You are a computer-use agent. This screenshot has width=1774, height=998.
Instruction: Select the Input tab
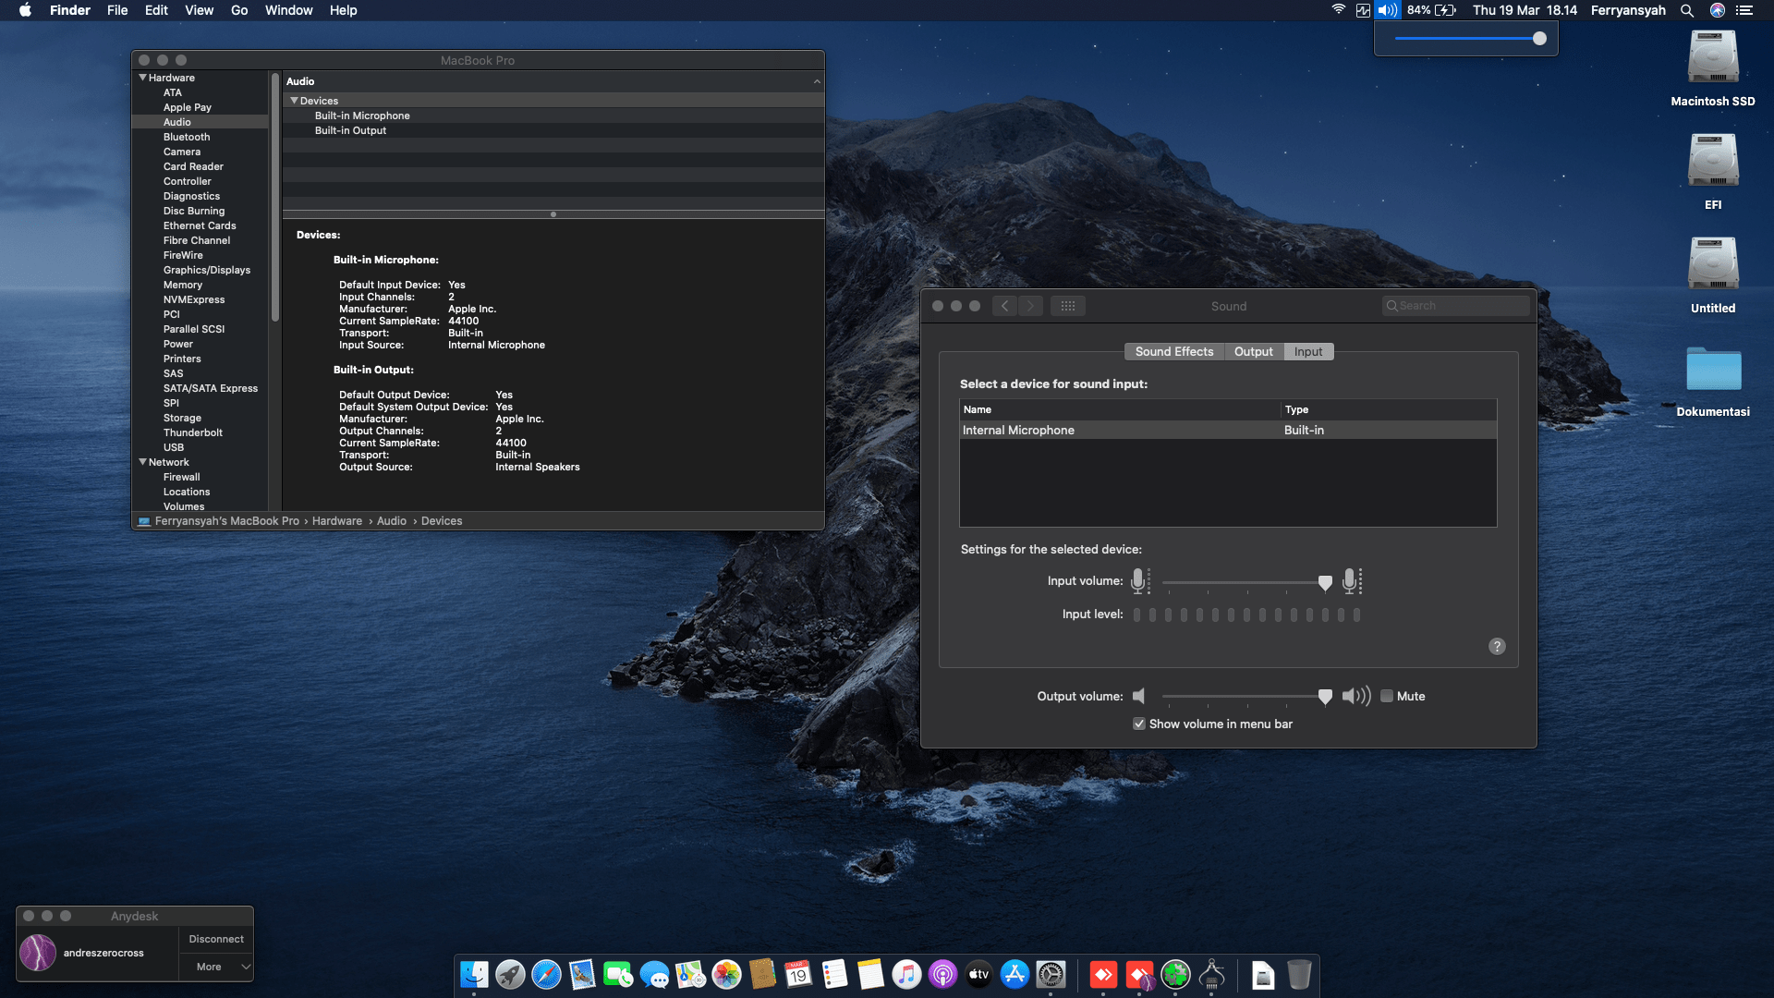1307,352
